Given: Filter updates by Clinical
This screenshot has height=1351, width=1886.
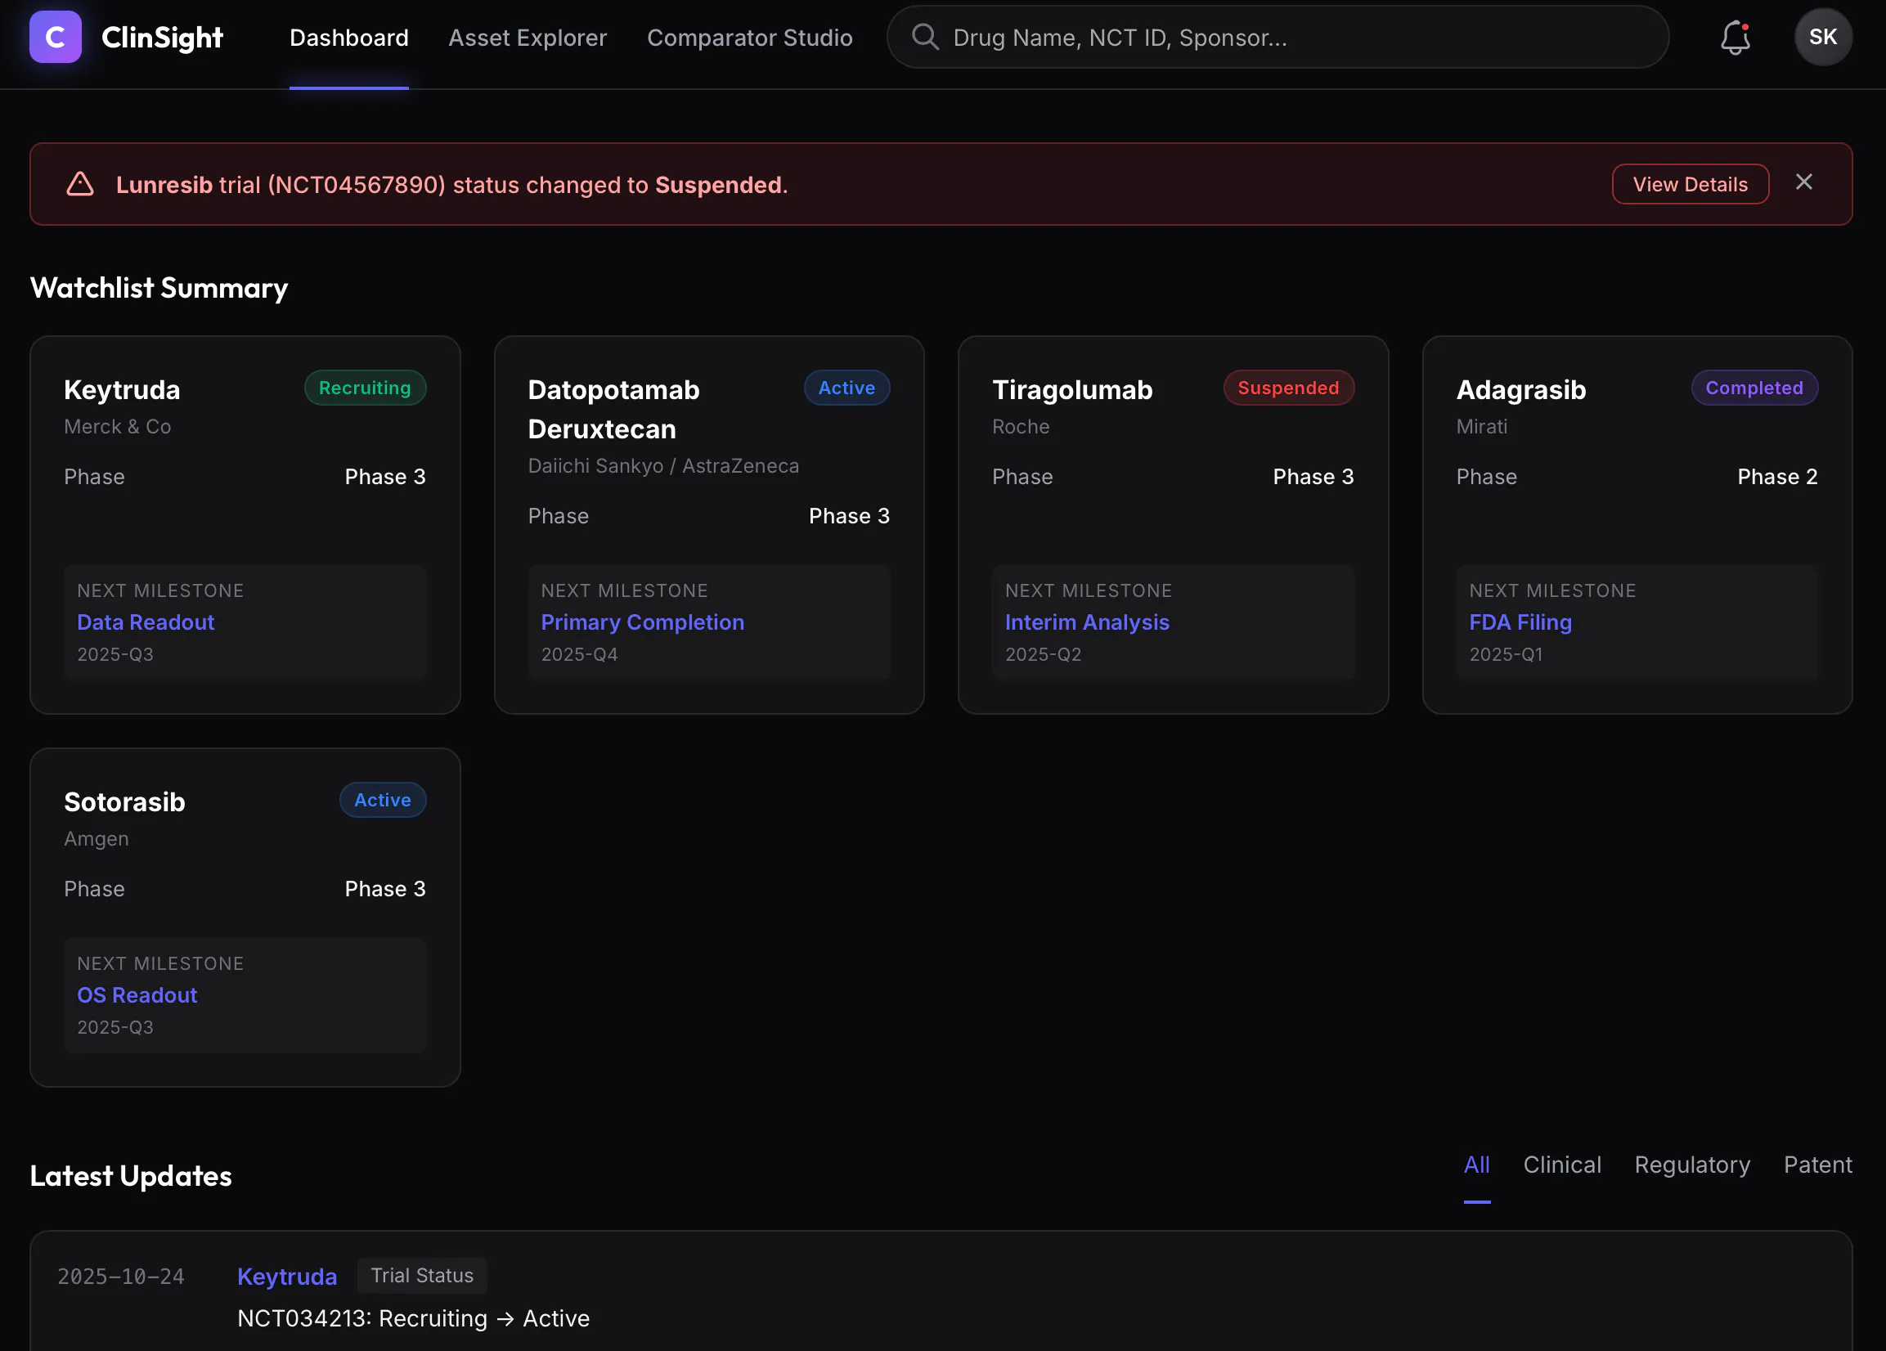Looking at the screenshot, I should tap(1561, 1164).
